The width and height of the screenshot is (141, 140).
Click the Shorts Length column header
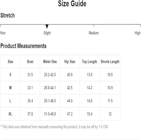[x=110, y=62]
